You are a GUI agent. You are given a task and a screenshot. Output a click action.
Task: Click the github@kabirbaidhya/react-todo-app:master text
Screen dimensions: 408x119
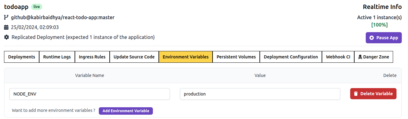[63, 17]
